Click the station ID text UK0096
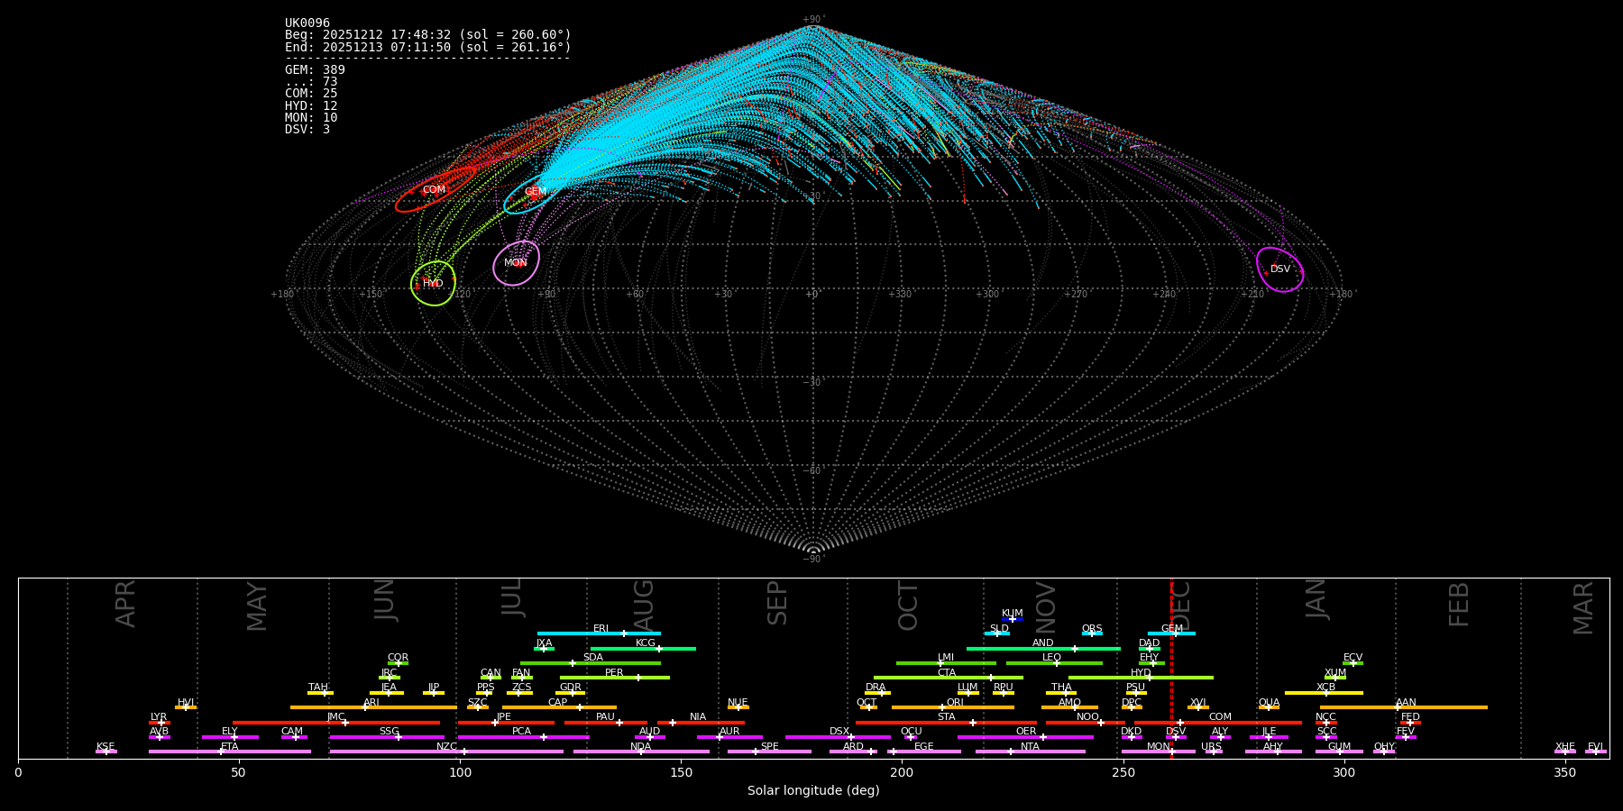Screen dimensions: 1623x811 click(x=307, y=23)
